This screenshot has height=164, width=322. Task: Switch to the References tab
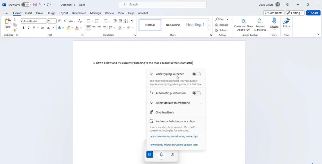79,13
